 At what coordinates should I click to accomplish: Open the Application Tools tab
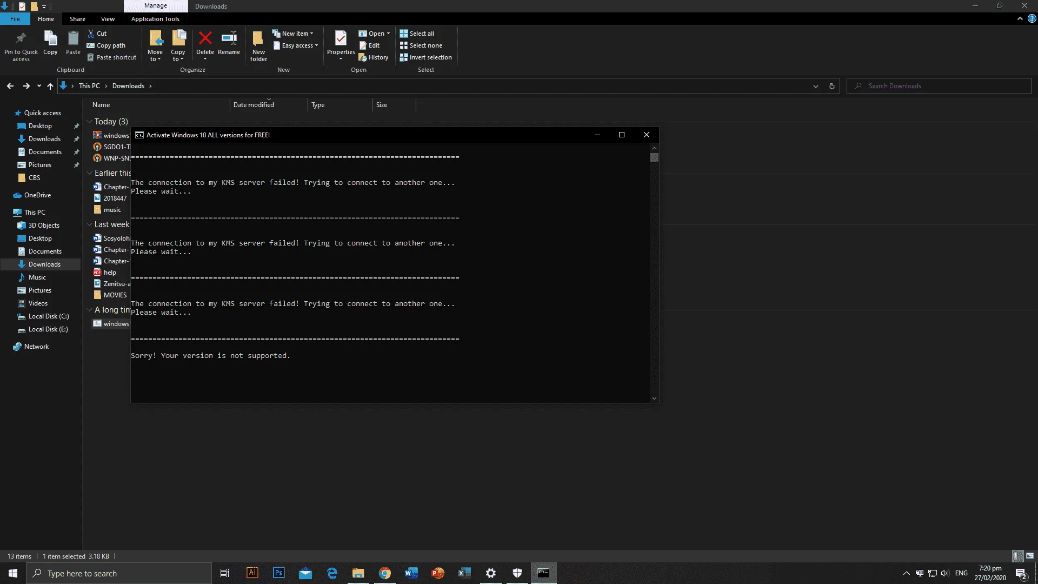(155, 19)
